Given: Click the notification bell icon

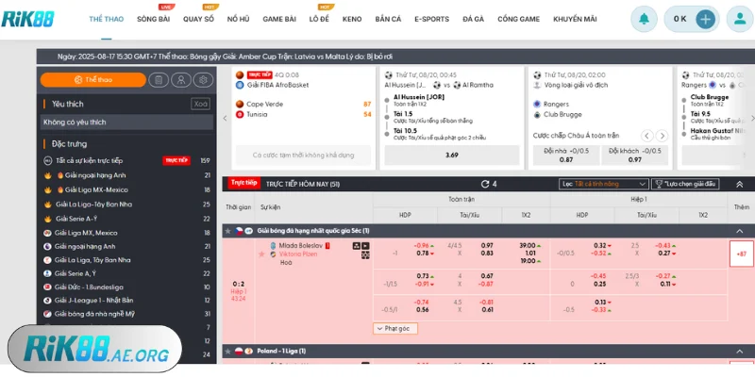Looking at the screenshot, I should 645,19.
